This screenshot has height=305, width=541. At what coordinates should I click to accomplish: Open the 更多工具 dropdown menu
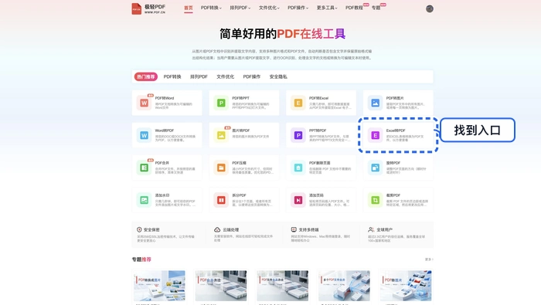coord(327,8)
